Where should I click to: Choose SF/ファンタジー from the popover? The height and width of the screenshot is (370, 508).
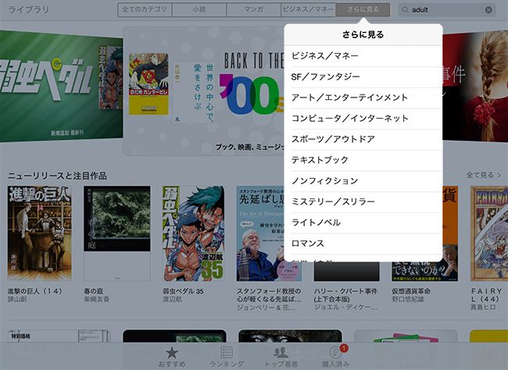click(363, 76)
